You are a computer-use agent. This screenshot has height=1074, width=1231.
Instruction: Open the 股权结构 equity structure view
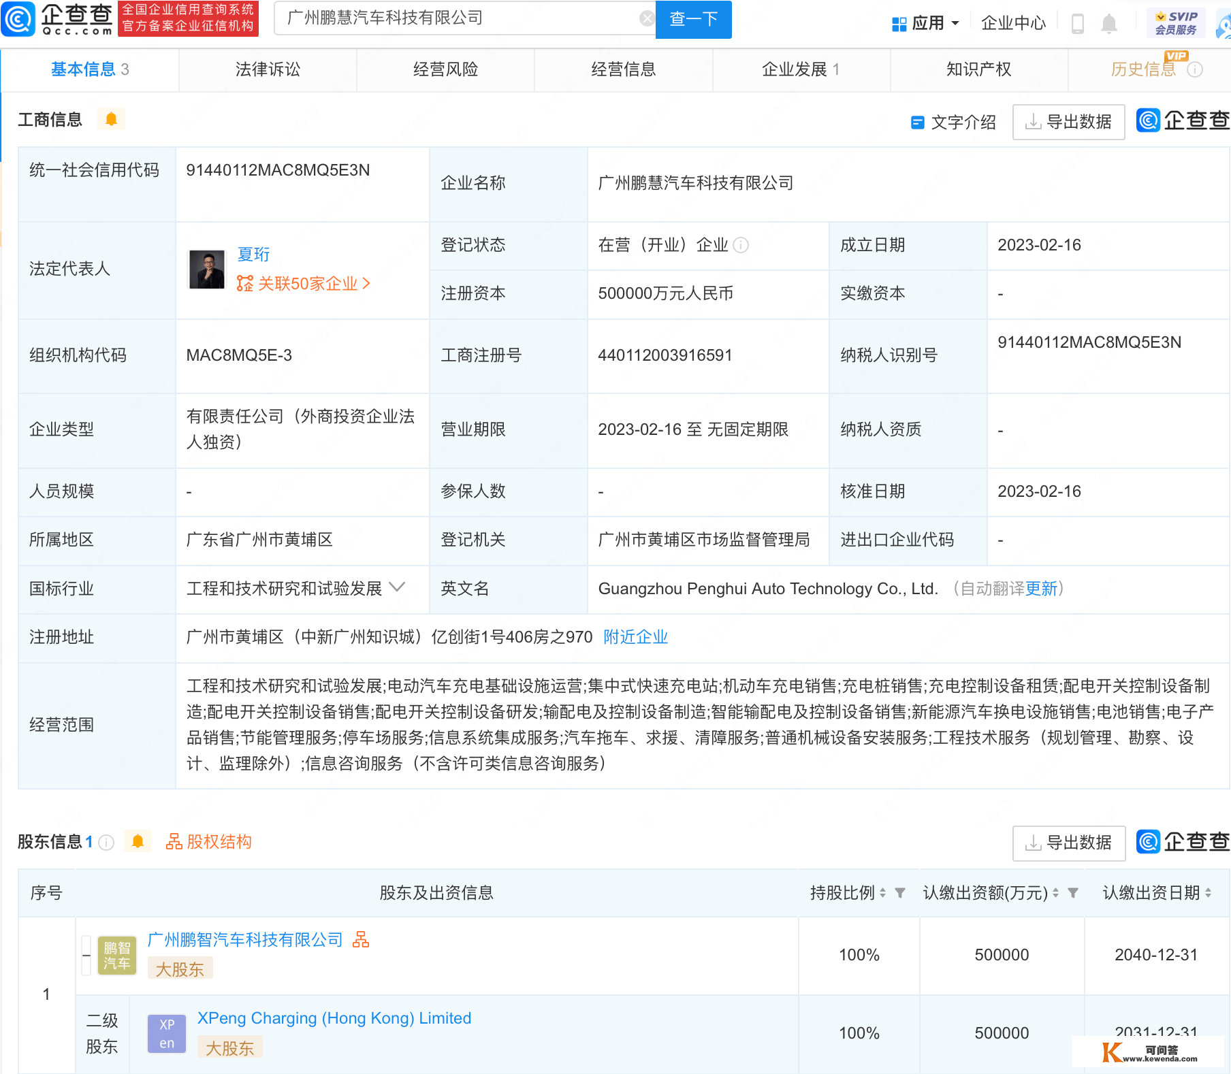pyautogui.click(x=209, y=842)
